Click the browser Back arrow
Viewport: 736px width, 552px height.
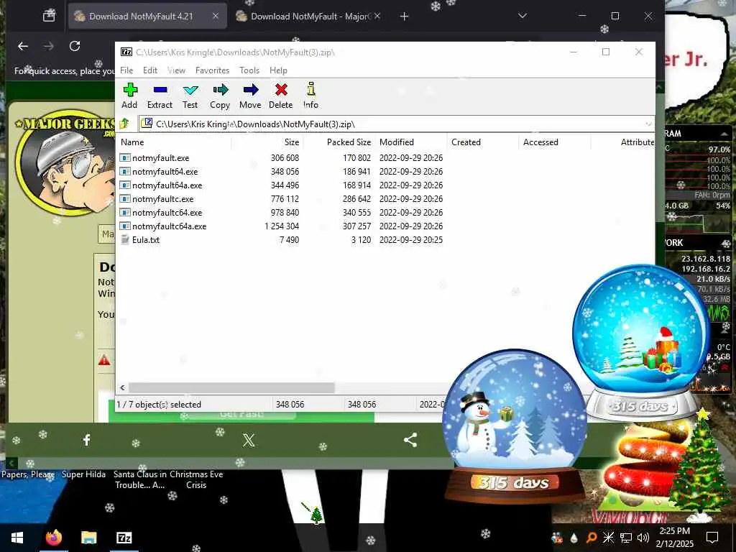pyautogui.click(x=23, y=46)
